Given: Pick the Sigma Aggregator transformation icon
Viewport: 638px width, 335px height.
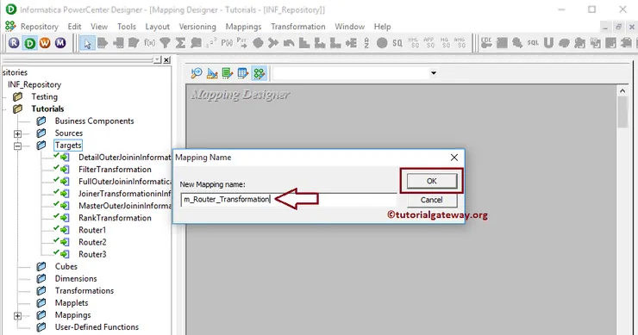Looking at the screenshot, I should pyautogui.click(x=180, y=43).
